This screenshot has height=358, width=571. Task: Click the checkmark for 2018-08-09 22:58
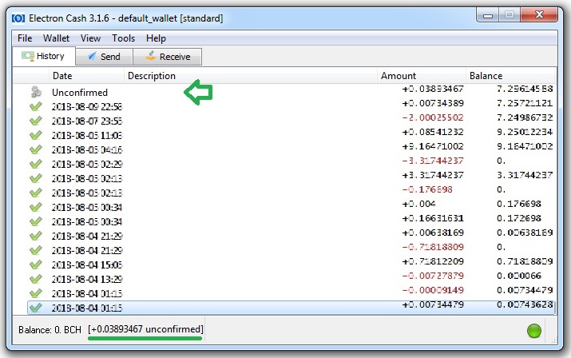point(36,106)
